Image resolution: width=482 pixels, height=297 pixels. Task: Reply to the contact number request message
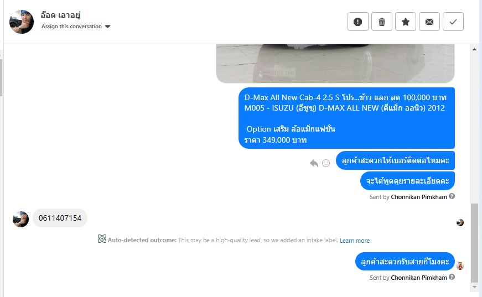coord(314,163)
